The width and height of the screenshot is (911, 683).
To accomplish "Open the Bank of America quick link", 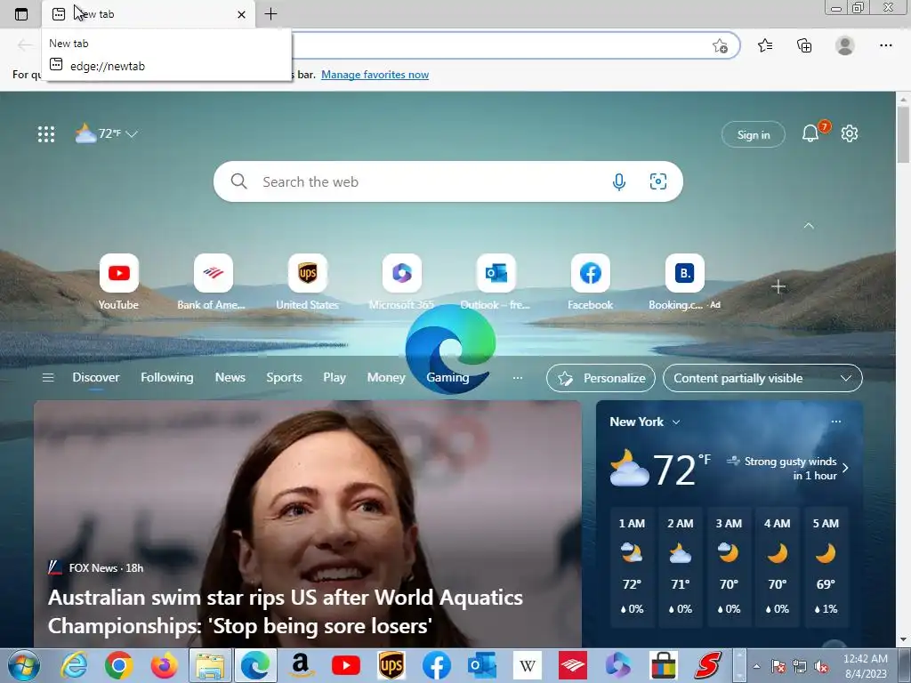I will coord(212,282).
